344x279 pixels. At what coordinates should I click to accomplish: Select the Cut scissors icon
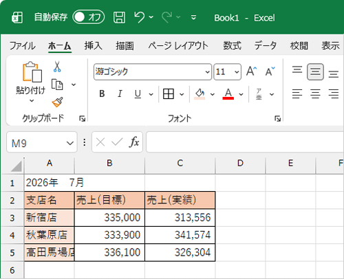[57, 67]
